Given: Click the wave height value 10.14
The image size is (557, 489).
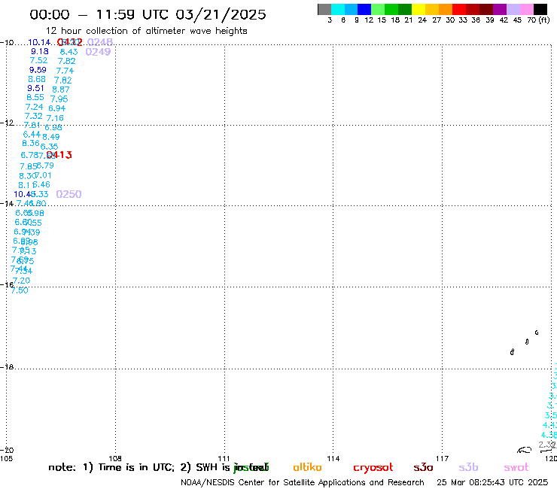Looking at the screenshot, I should pos(39,43).
